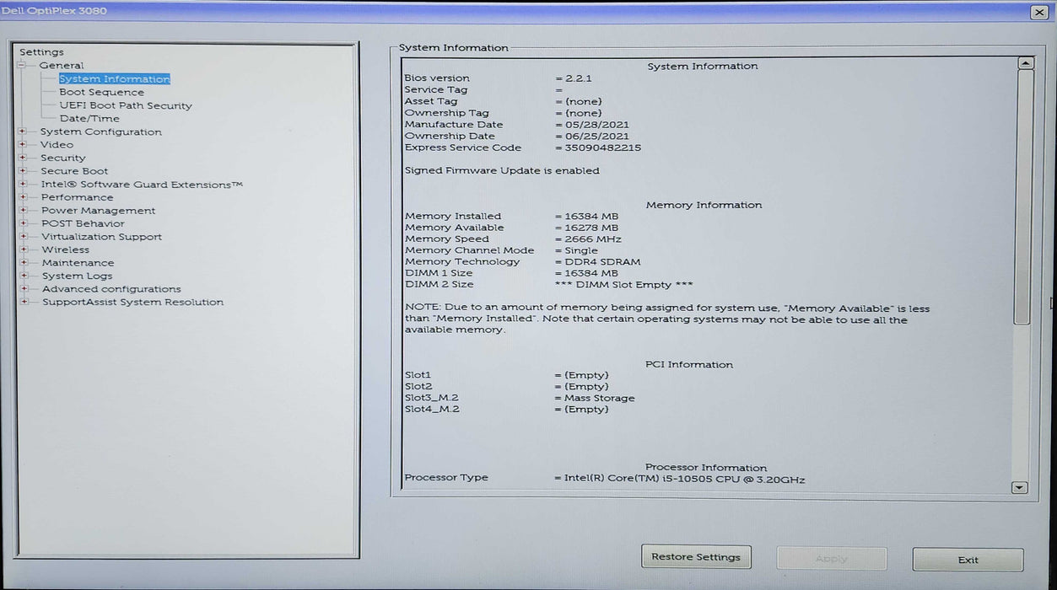
Task: Expand SupportAssist System Resolution node
Action: point(23,302)
